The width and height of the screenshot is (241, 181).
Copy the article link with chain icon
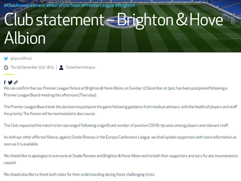16,82
